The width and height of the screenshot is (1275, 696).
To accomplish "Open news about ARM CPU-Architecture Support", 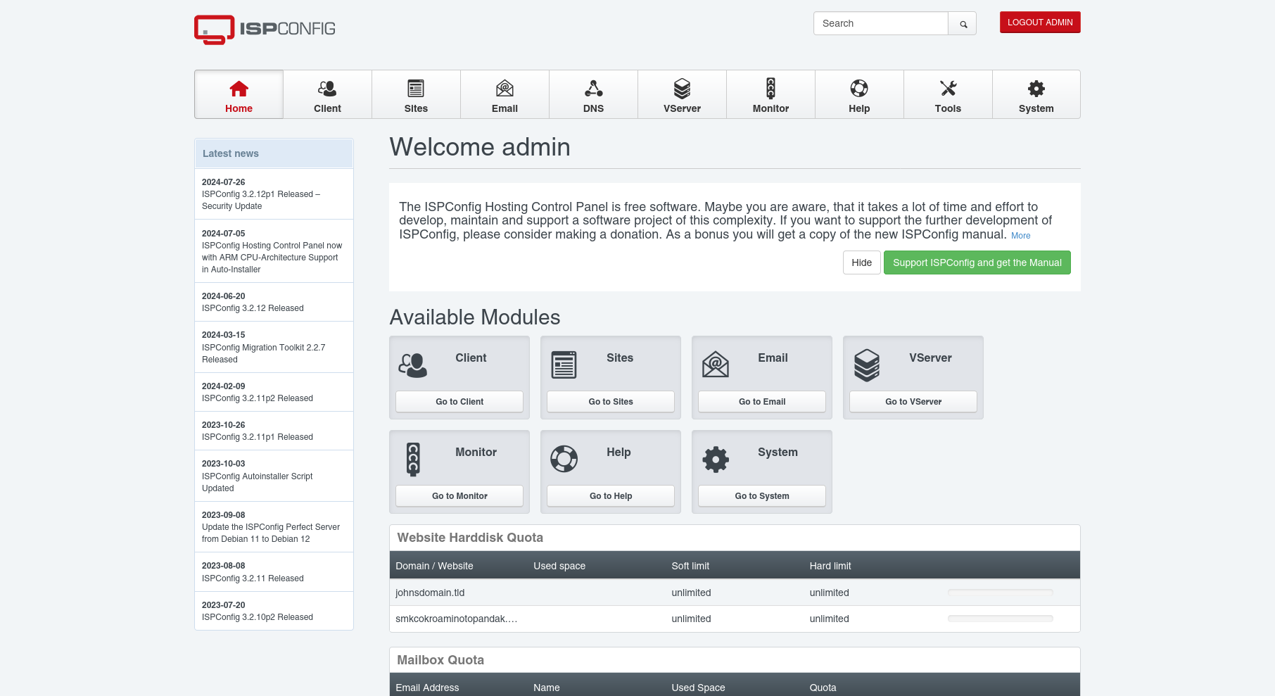I will (x=274, y=251).
